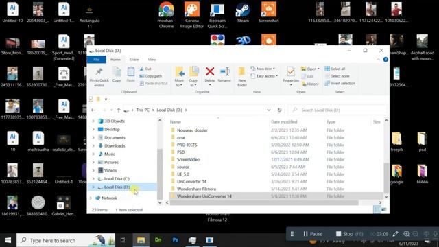Open the Move to menu
Screen dimensions: 439x247
179,77
